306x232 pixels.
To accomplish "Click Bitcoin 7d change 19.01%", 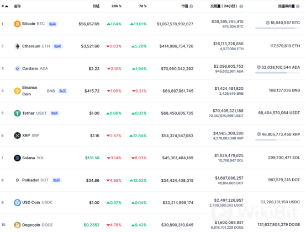I will pyautogui.click(x=139, y=24).
